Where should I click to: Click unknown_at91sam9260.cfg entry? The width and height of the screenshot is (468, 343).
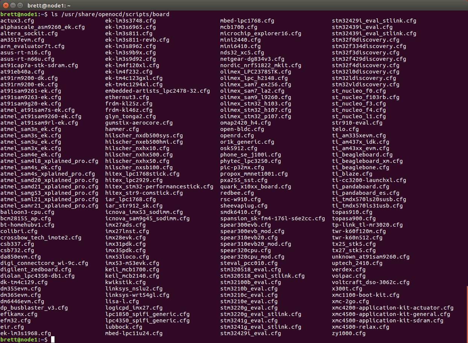371,257
